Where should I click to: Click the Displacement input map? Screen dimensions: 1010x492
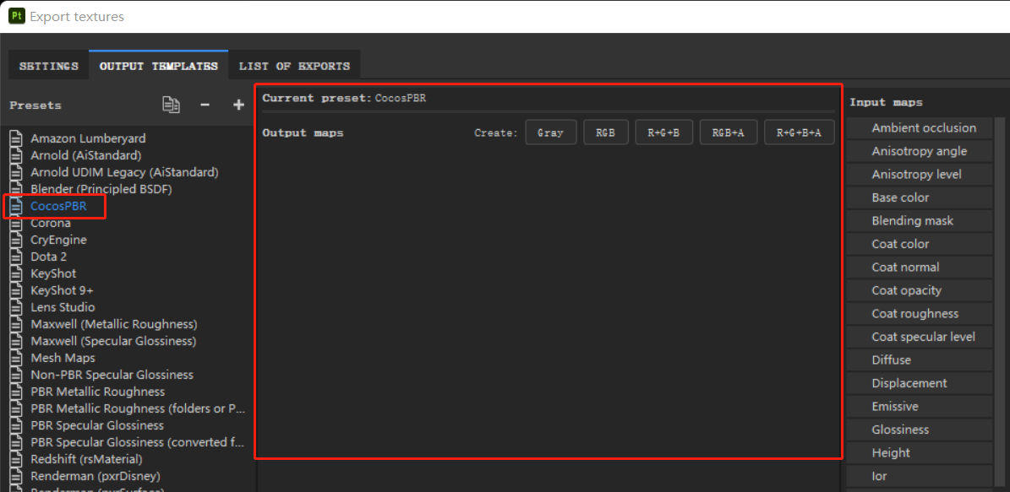click(920, 383)
